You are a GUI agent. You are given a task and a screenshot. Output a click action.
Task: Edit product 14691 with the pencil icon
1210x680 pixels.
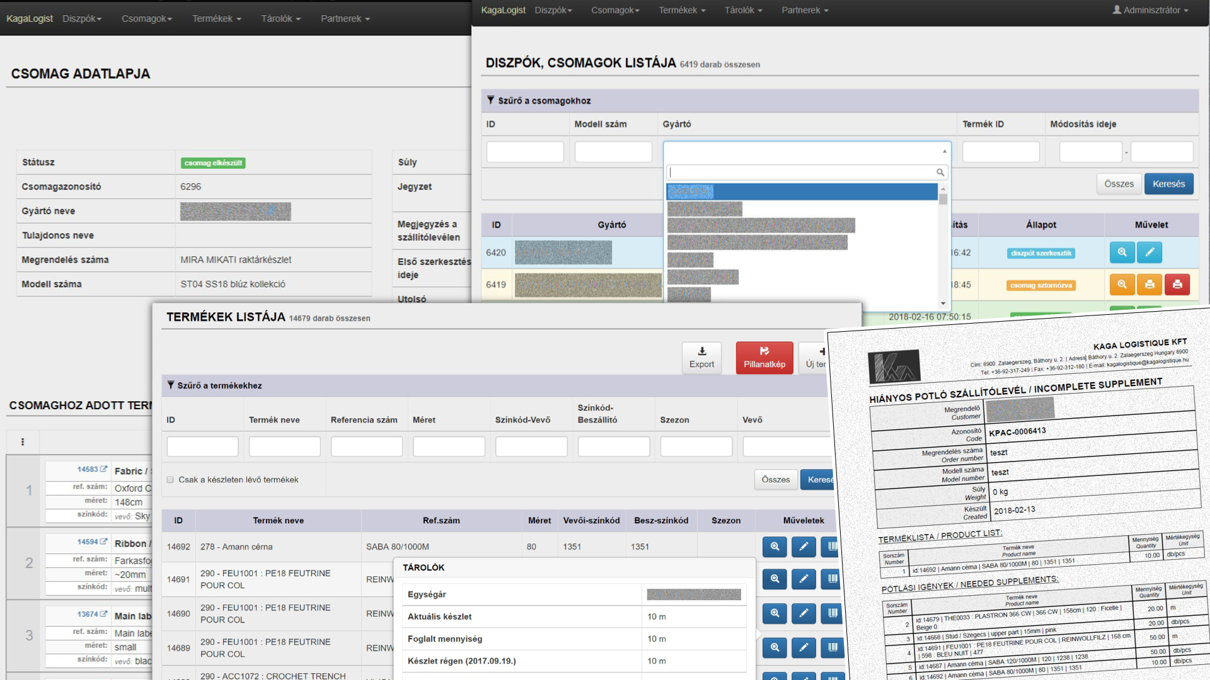[x=804, y=579]
